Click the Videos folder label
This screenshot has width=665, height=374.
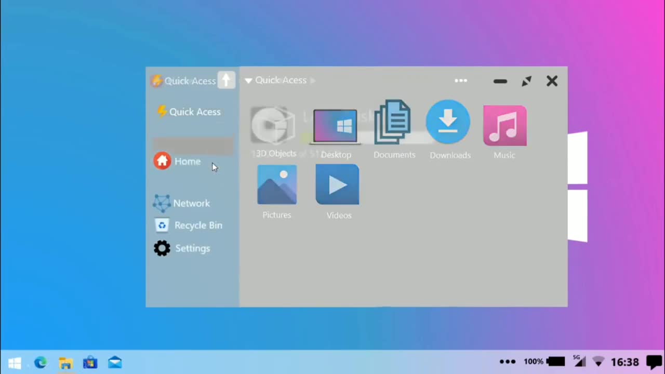pos(339,216)
